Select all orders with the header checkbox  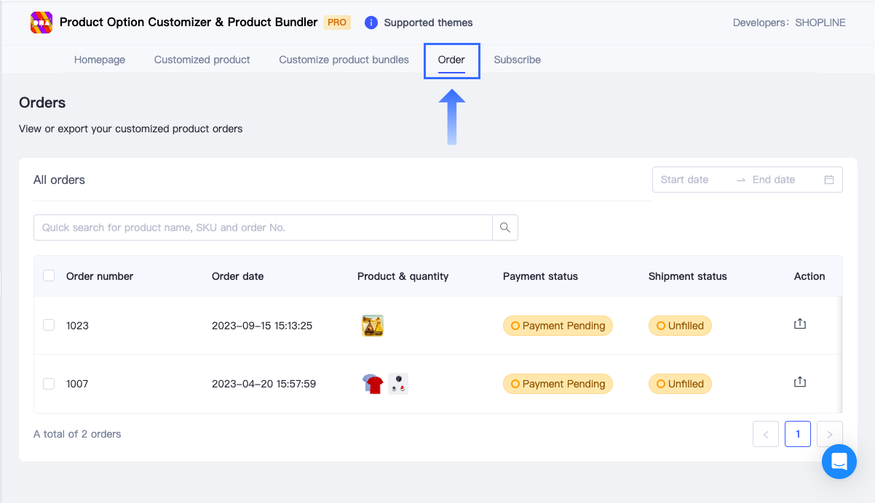click(x=49, y=275)
